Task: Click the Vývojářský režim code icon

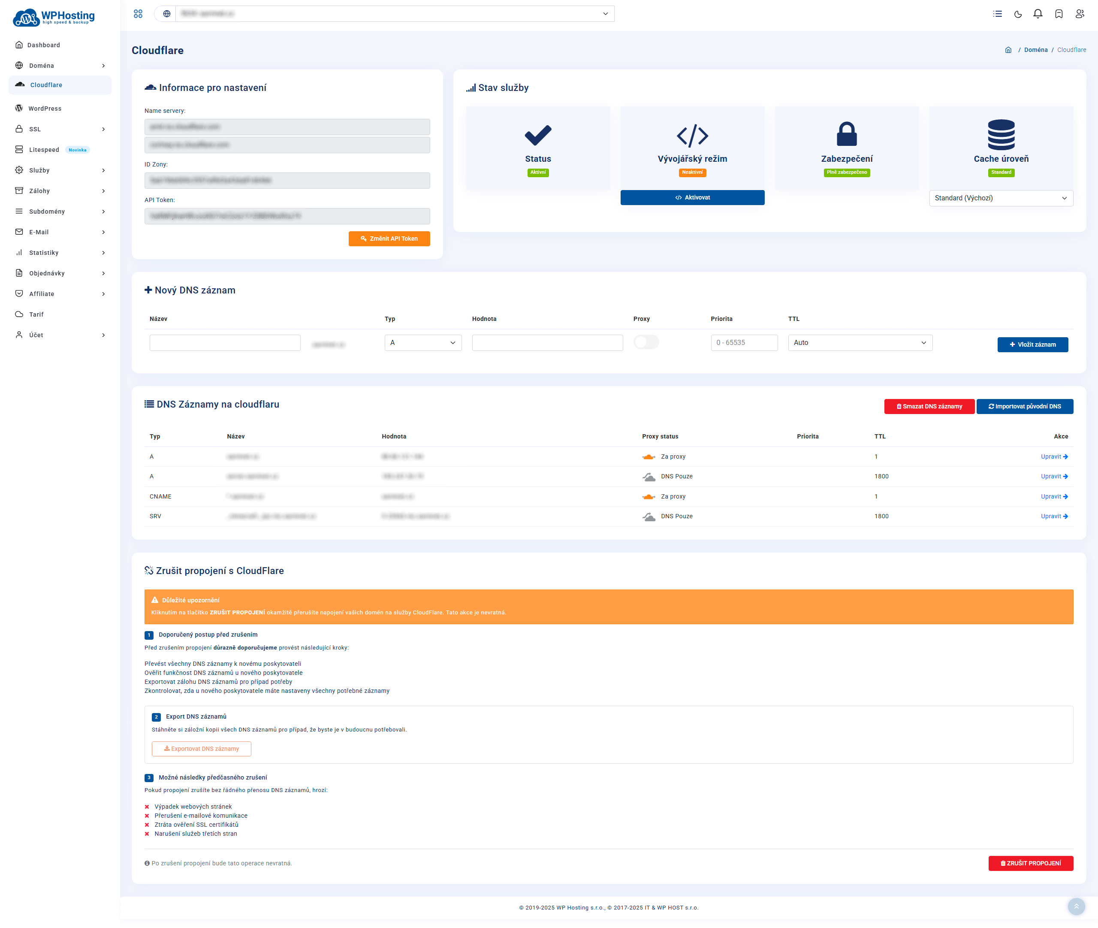Action: [692, 135]
